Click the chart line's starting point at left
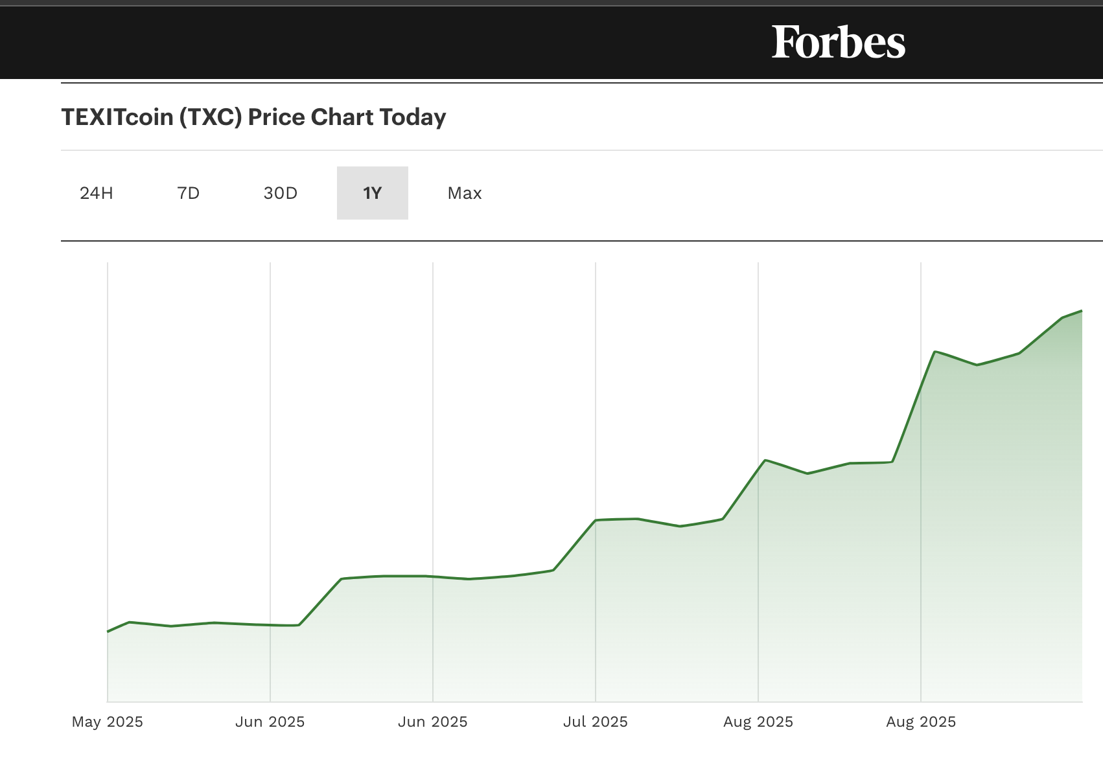 [x=108, y=631]
